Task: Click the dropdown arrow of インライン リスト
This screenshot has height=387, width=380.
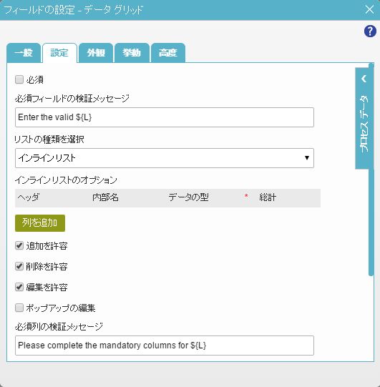Action: [x=307, y=158]
